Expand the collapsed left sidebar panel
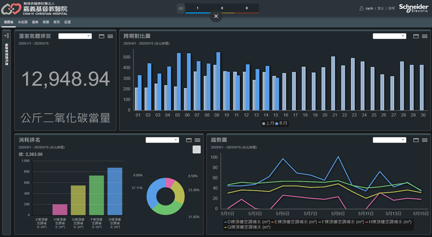This screenshot has width=432, height=237. click(6, 36)
